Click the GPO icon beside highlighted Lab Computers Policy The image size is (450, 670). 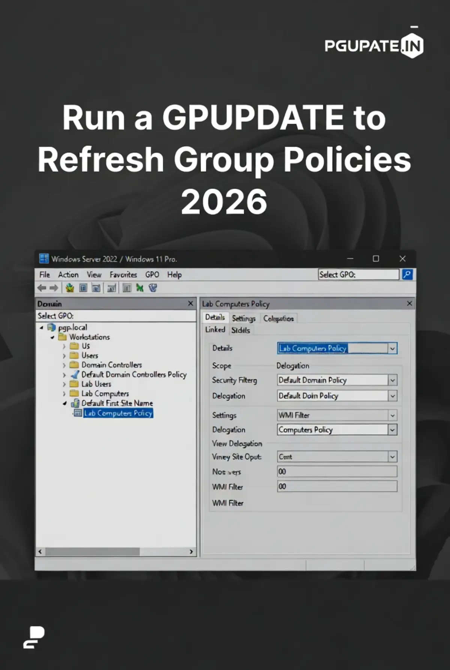[x=78, y=413]
